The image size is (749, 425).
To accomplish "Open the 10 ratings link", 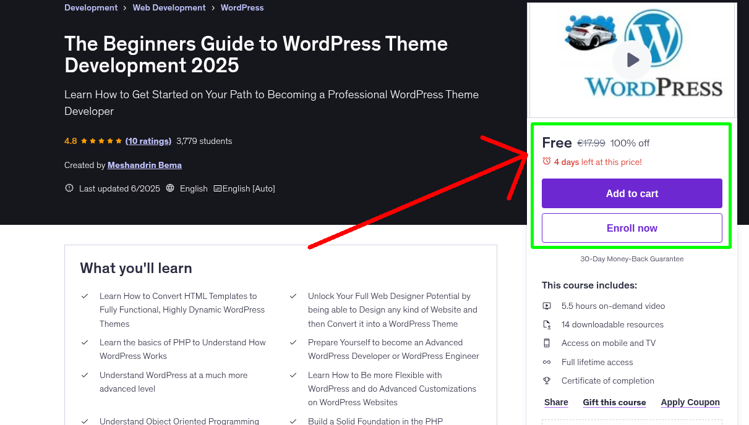I will click(148, 141).
